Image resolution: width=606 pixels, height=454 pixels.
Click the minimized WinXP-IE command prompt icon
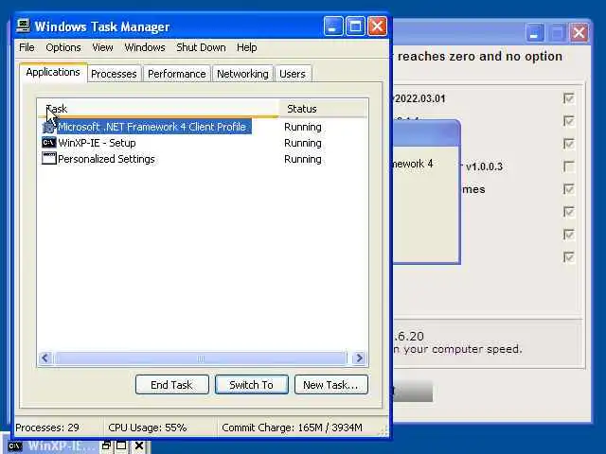(15, 446)
